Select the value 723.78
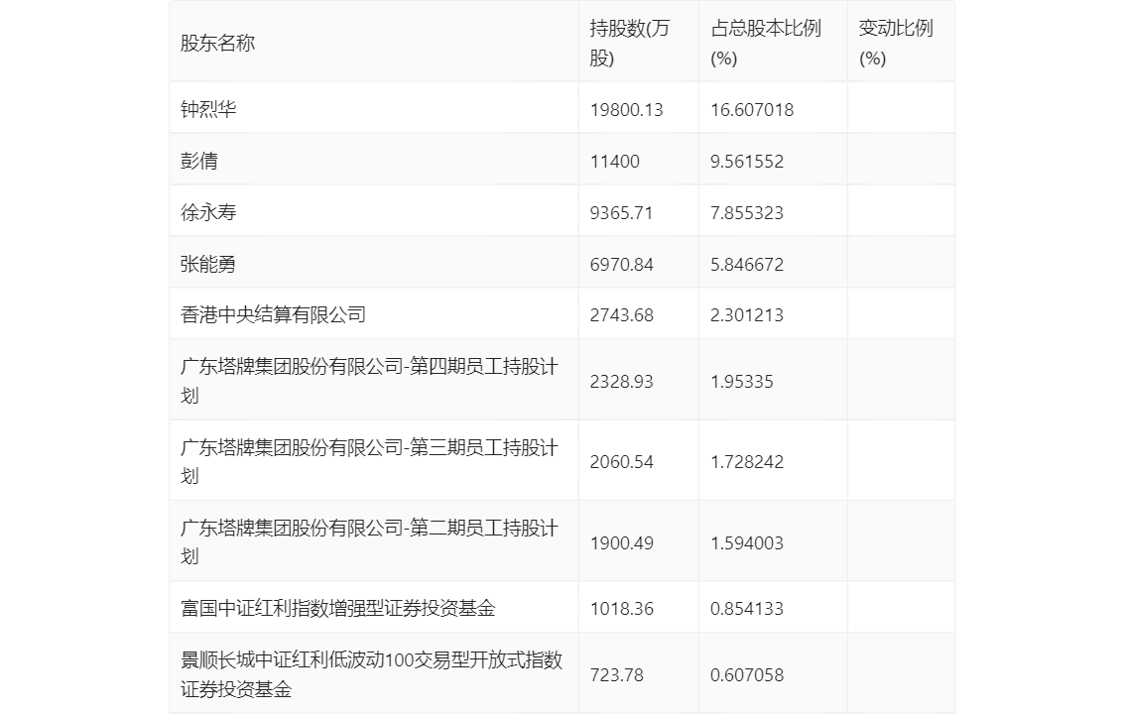1125x714 pixels. coord(616,675)
